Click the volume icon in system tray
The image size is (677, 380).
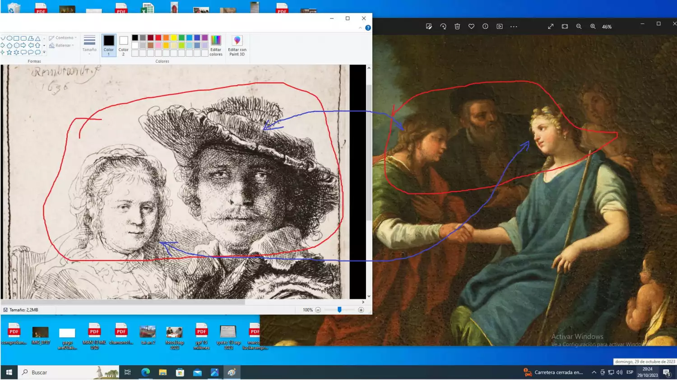[x=619, y=372]
